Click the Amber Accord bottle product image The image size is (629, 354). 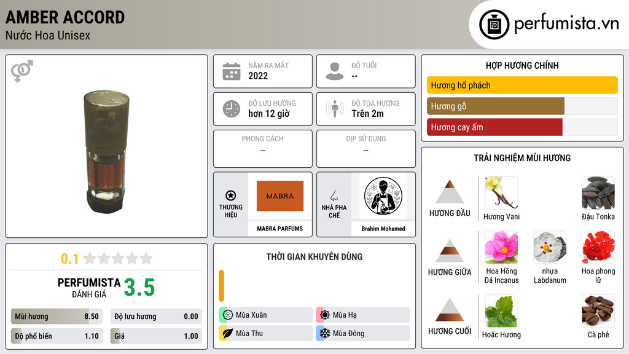coord(106,151)
